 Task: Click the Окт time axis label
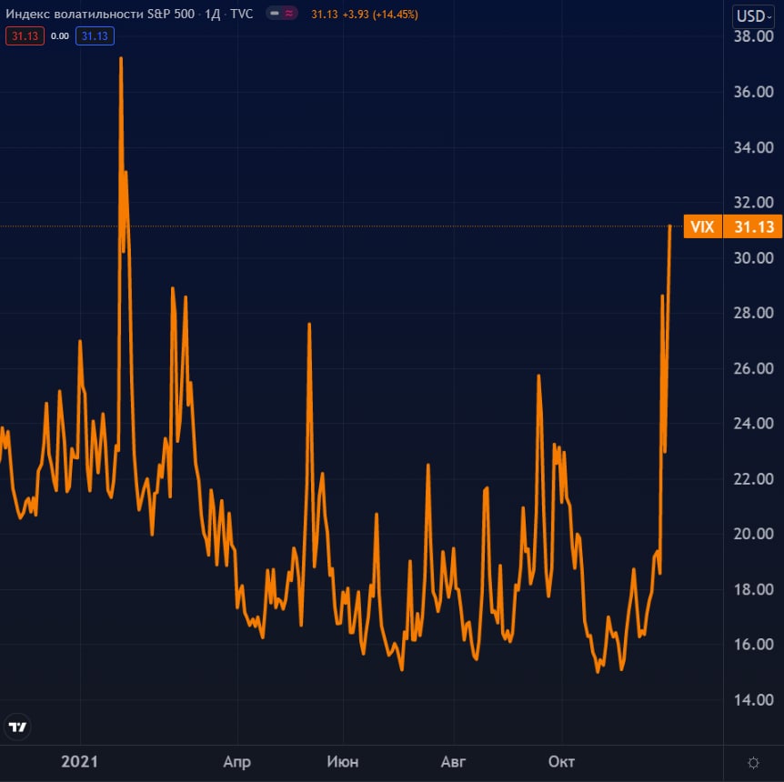tap(561, 761)
